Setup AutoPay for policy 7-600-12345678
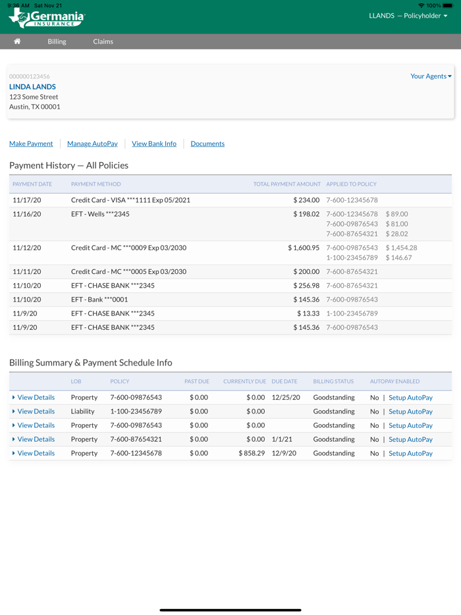Viewport: 461px width, 615px height. click(410, 453)
